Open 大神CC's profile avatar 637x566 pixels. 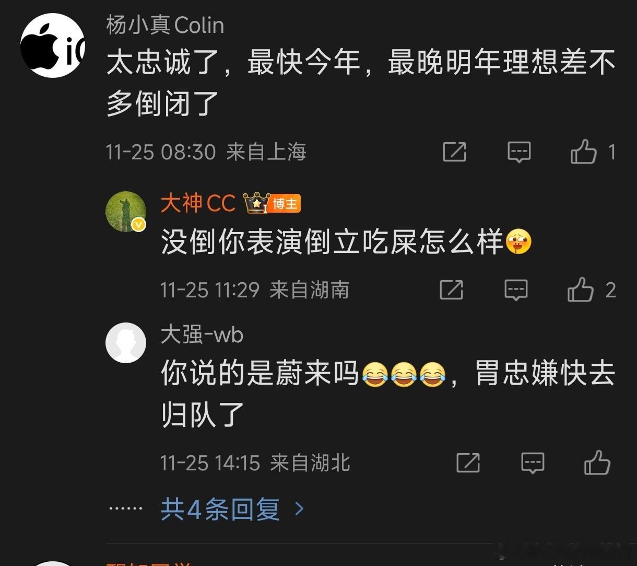click(125, 212)
